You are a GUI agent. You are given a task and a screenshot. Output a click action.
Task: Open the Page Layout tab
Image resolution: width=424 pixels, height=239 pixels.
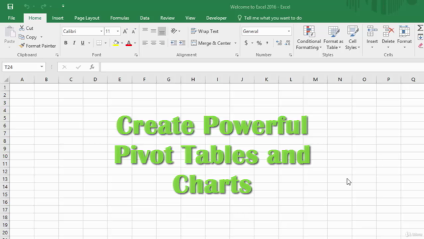87,18
